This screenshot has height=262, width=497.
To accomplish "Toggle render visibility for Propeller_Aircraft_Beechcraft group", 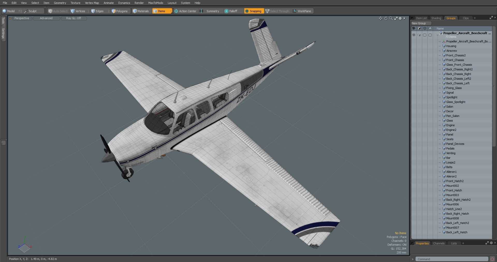I will click(419, 35).
